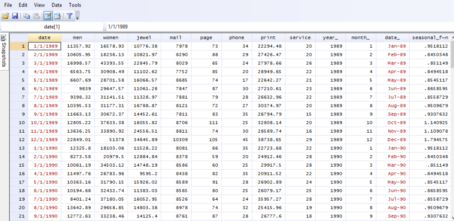
Task: Click men cell 9839
Action: (78, 88)
